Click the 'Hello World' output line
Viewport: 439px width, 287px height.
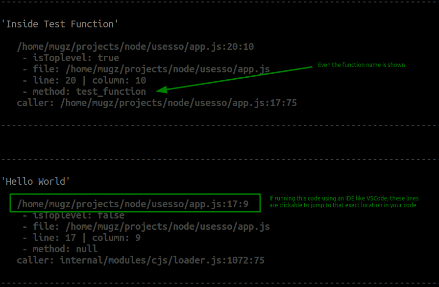(36, 182)
